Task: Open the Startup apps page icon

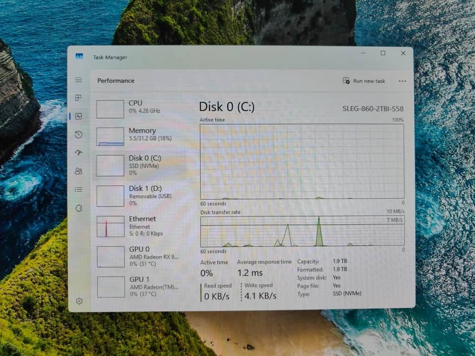Action: click(79, 153)
